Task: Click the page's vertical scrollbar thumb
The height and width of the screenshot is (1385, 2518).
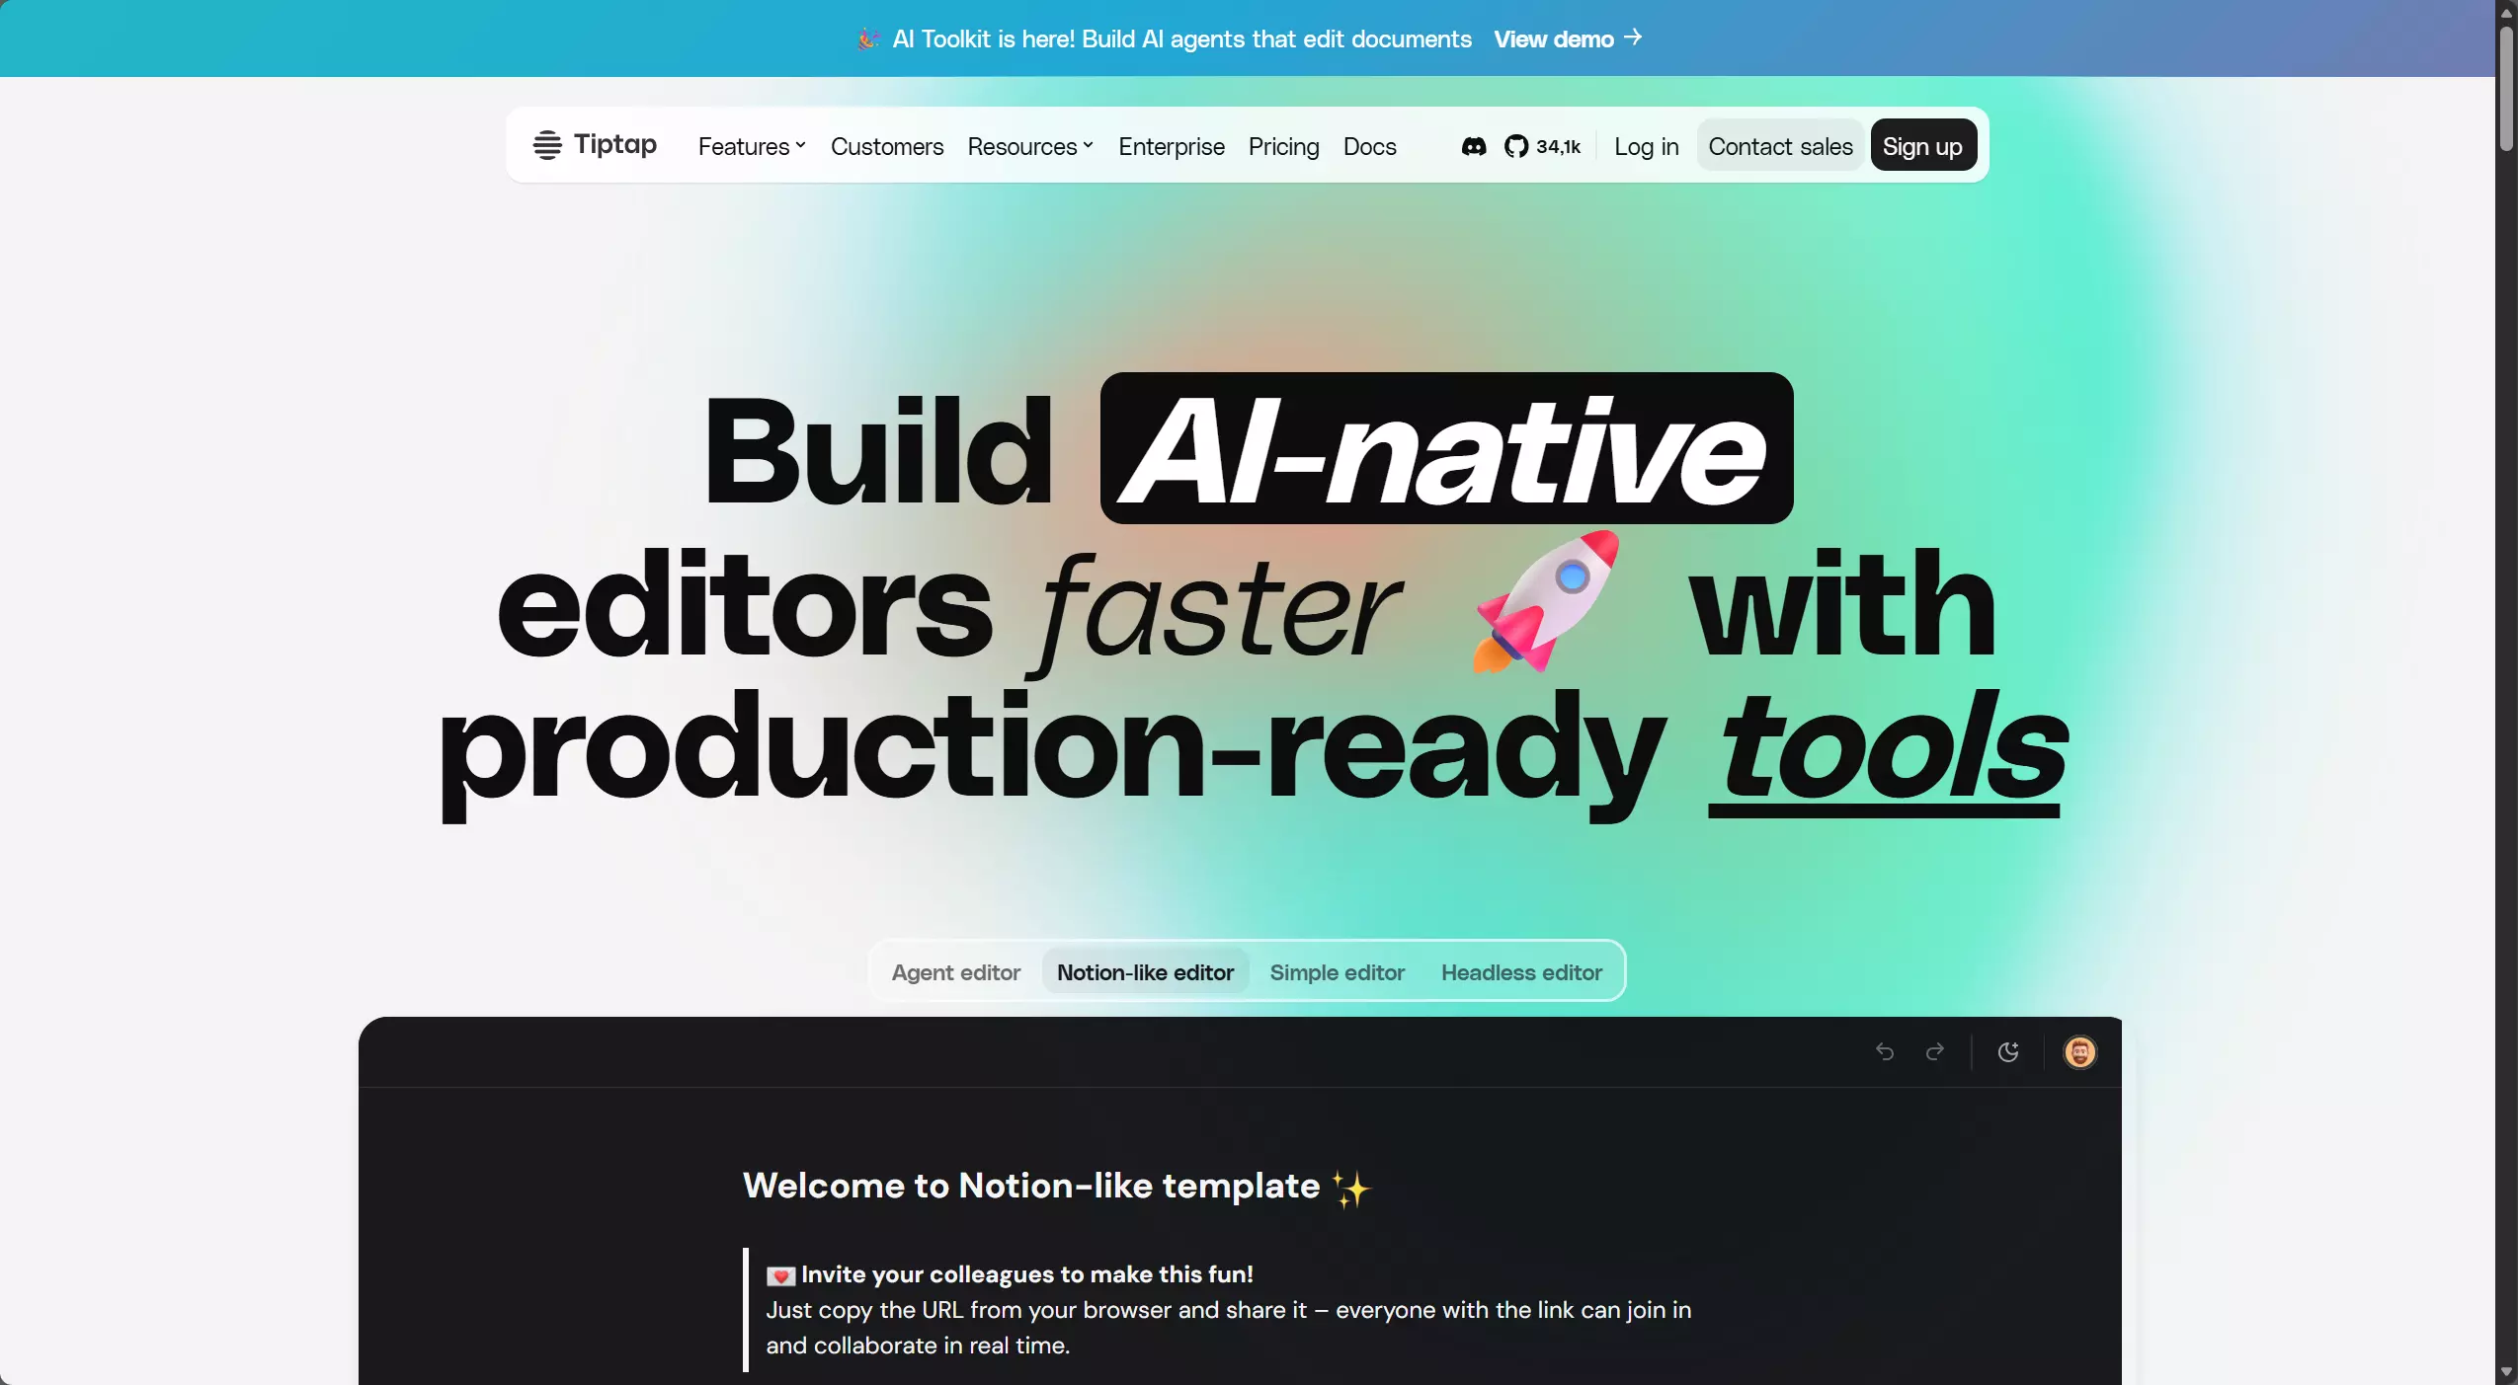Action: pyautogui.click(x=2506, y=89)
